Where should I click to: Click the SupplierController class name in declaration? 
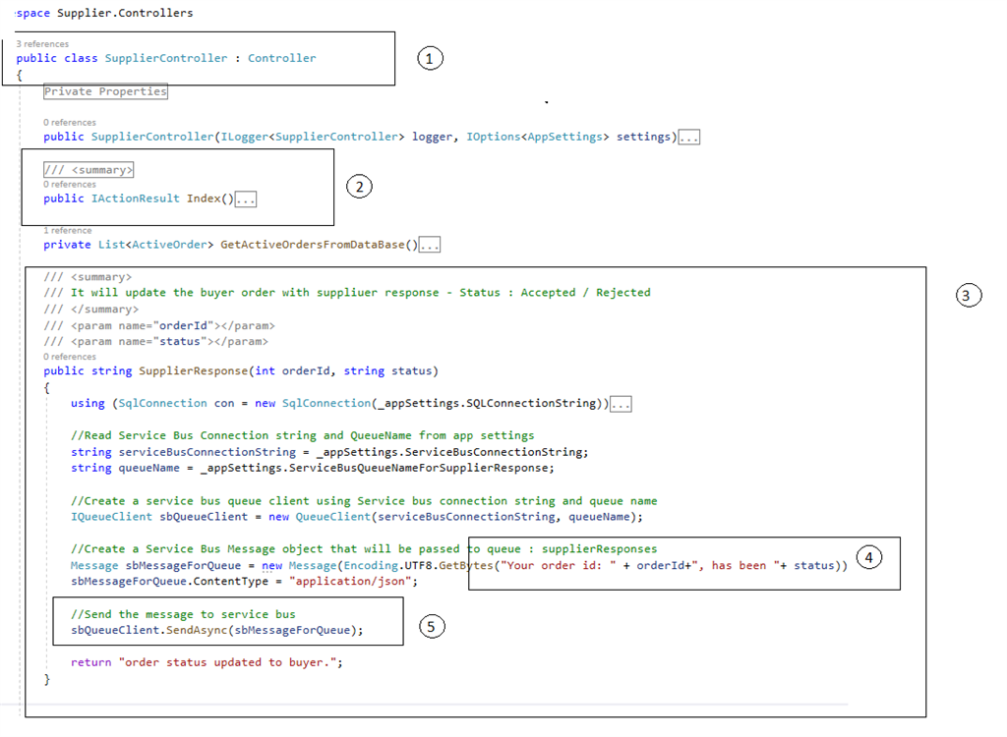166,58
